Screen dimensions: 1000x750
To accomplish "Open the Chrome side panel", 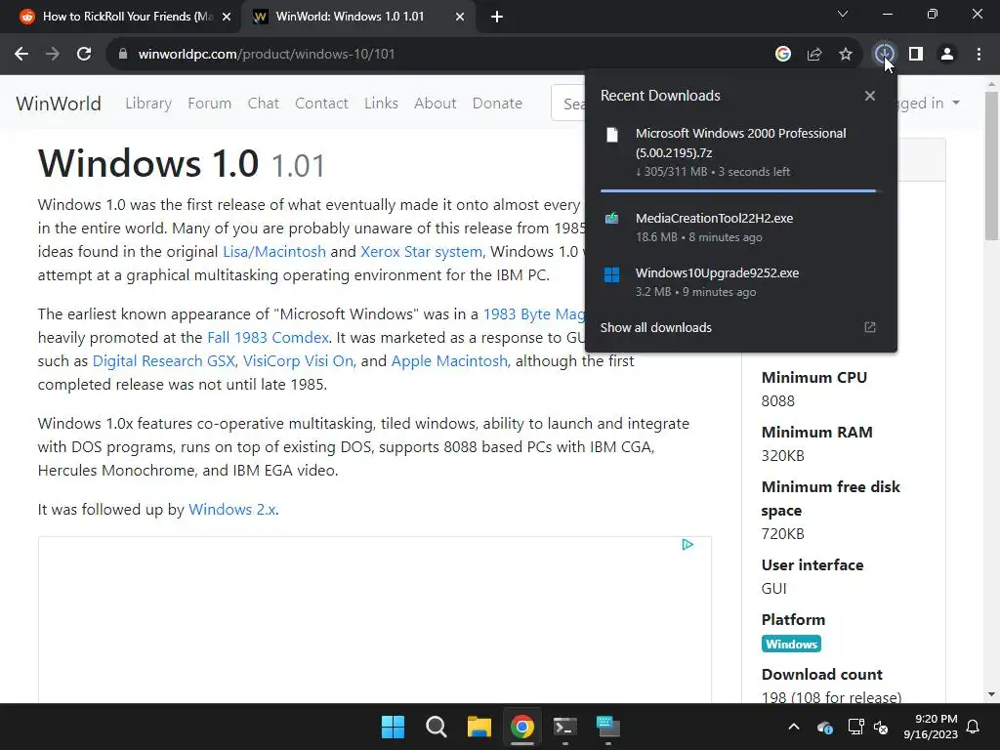I will 916,55.
